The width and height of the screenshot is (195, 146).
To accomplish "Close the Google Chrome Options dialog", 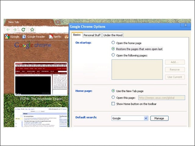I will [x=186, y=25].
